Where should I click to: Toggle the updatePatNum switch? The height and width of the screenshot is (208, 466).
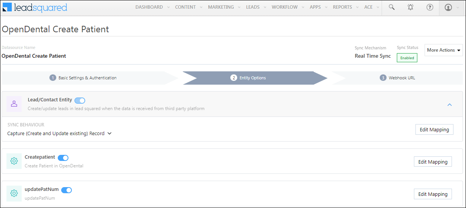coord(67,190)
